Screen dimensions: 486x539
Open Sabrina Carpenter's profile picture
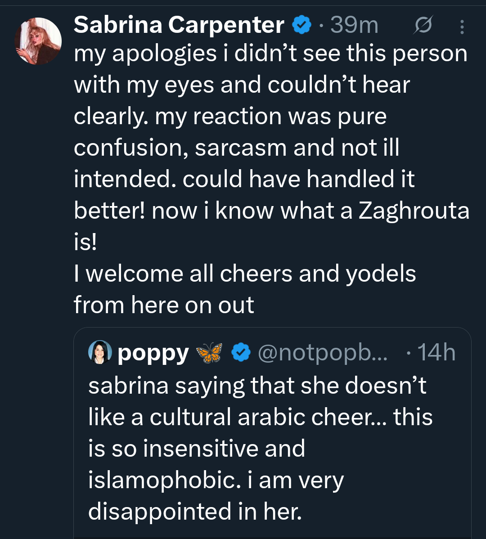tap(38, 41)
